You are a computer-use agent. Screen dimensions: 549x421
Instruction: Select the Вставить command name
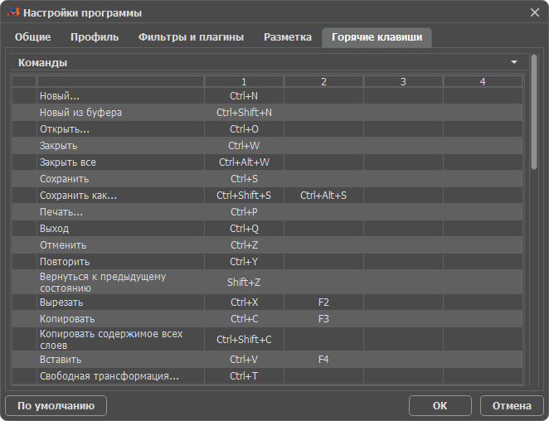(x=120, y=360)
